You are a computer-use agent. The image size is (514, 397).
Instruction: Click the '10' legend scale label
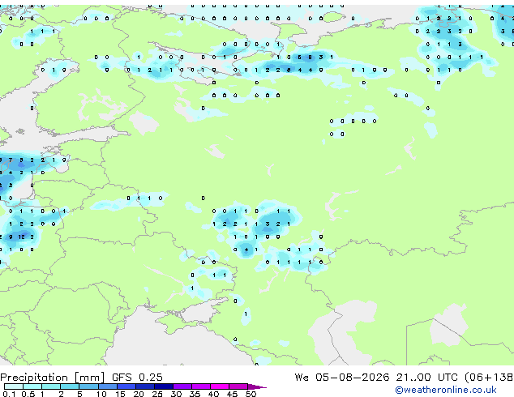pos(101,394)
